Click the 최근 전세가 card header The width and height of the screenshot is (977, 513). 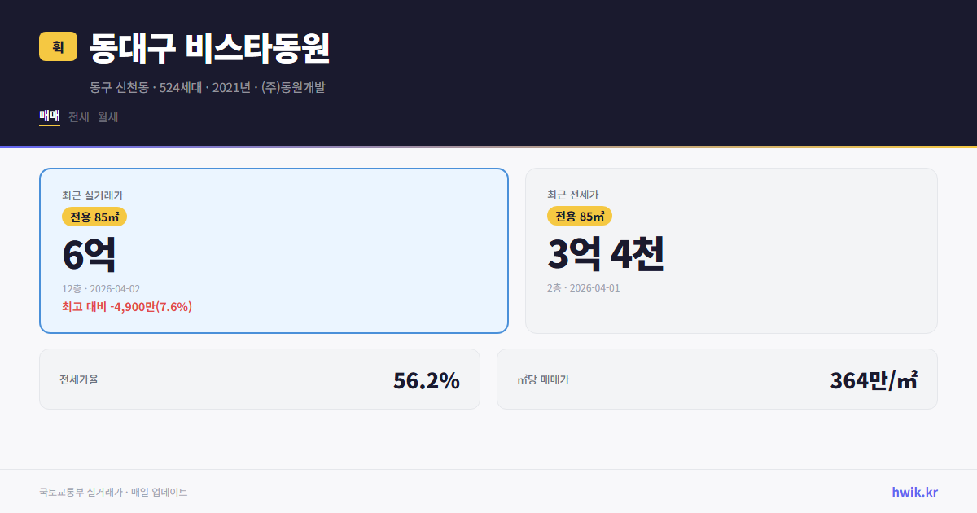tap(572, 195)
